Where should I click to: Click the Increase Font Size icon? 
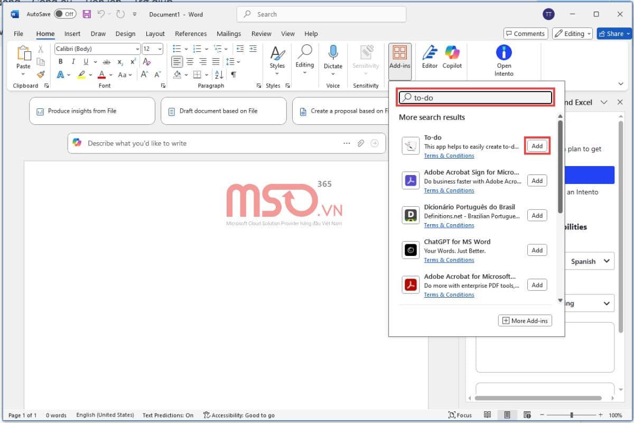pos(145,75)
